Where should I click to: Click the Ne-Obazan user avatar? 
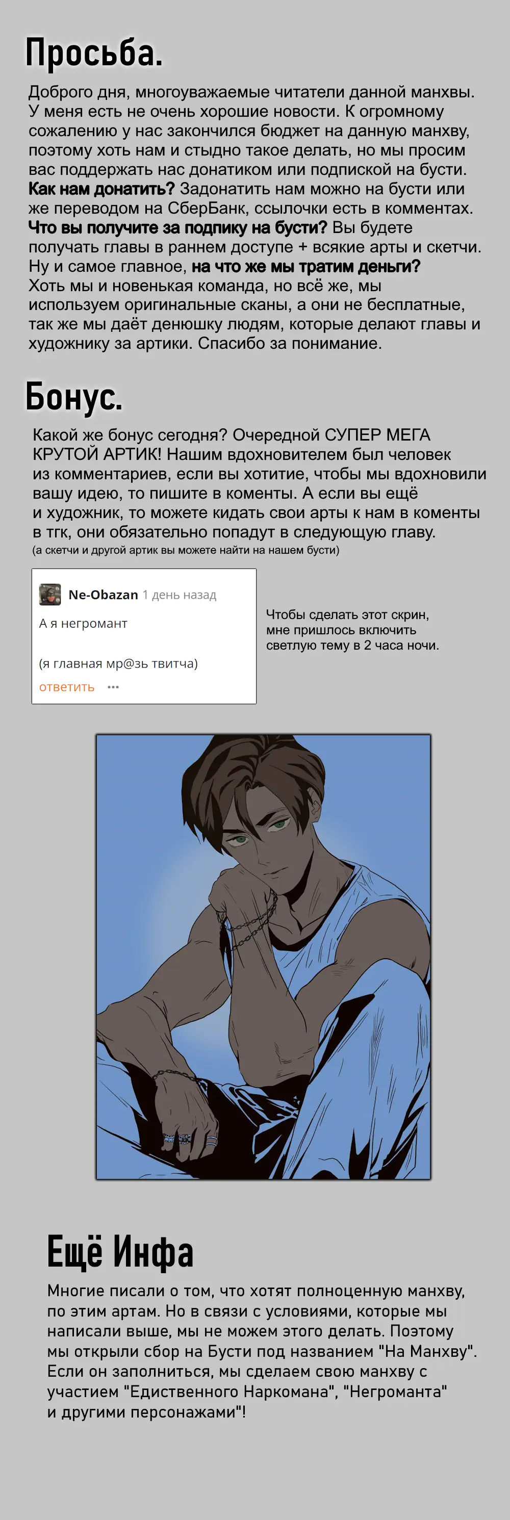point(50,594)
